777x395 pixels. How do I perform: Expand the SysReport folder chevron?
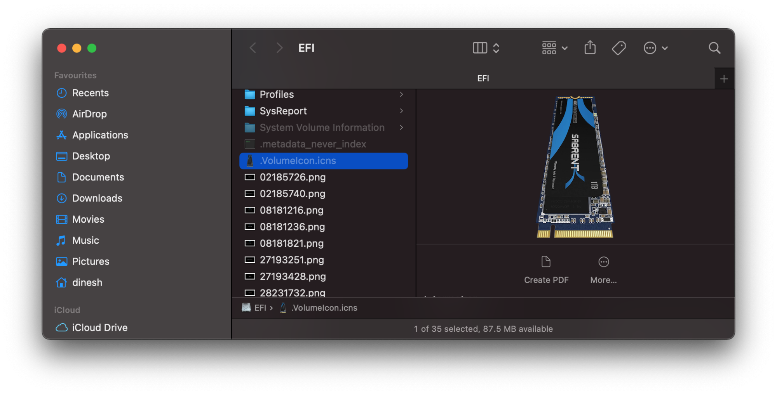point(401,111)
